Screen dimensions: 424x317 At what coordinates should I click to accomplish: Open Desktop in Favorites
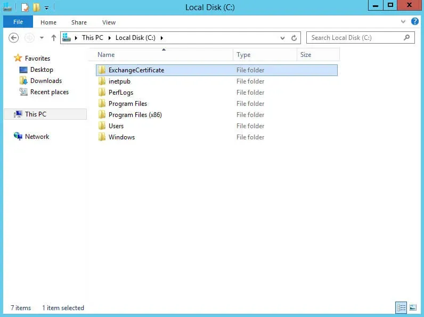tap(42, 70)
